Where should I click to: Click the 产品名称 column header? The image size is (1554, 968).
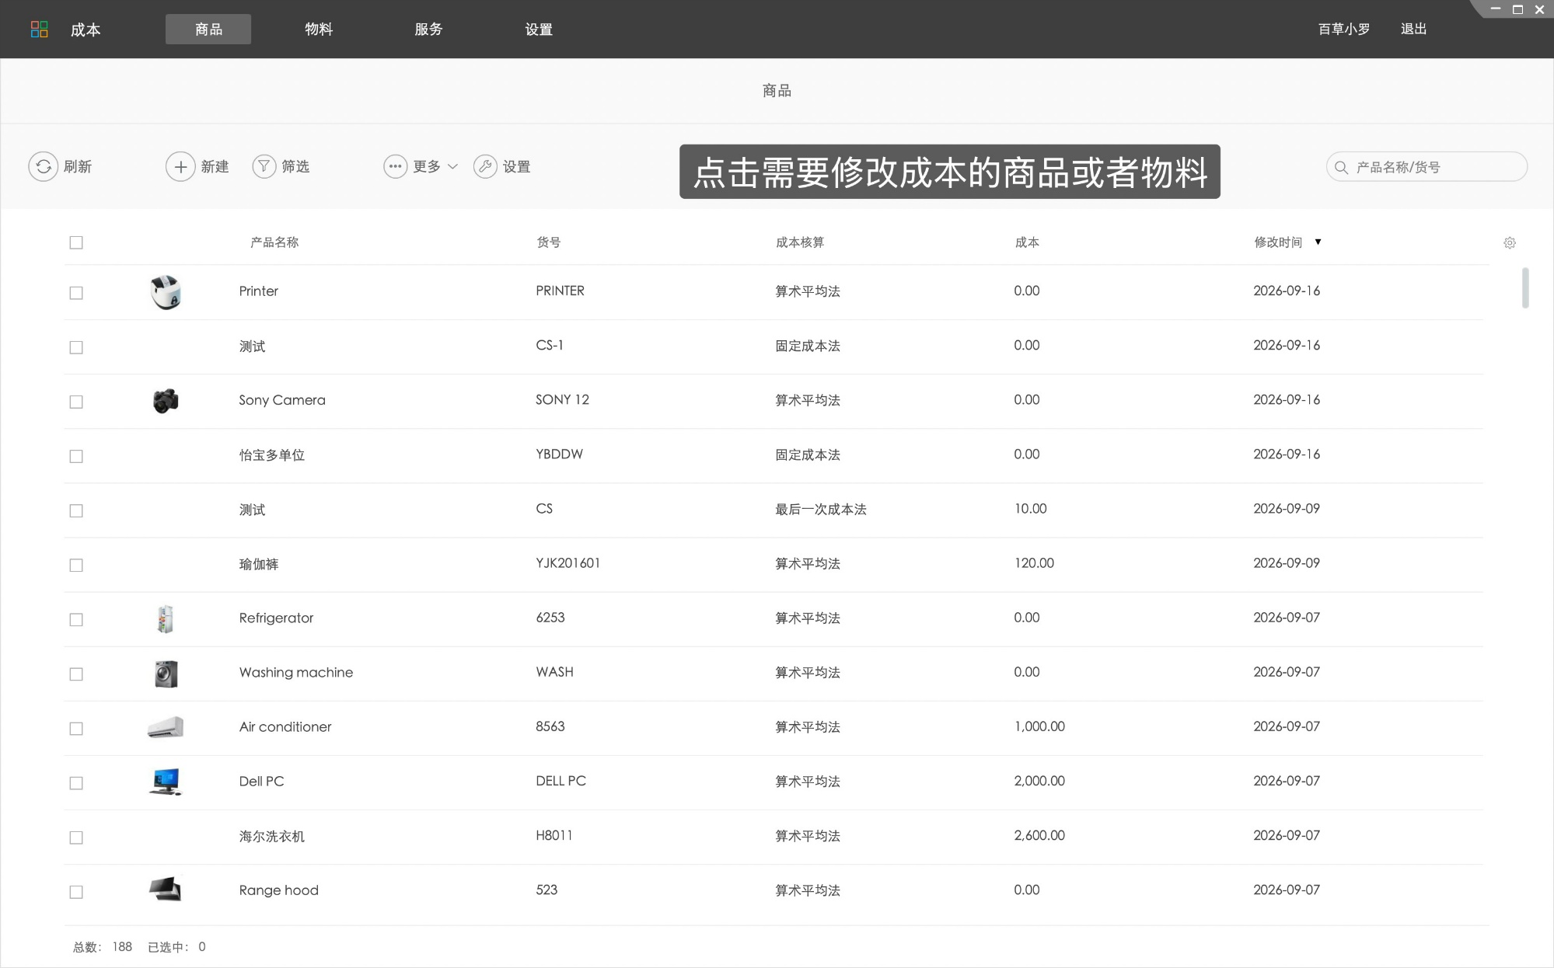[274, 242]
